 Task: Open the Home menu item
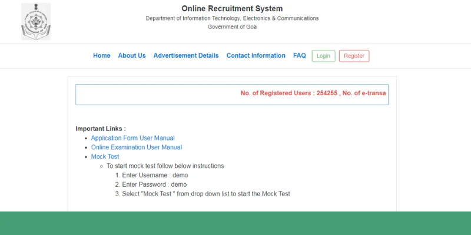pyautogui.click(x=101, y=56)
